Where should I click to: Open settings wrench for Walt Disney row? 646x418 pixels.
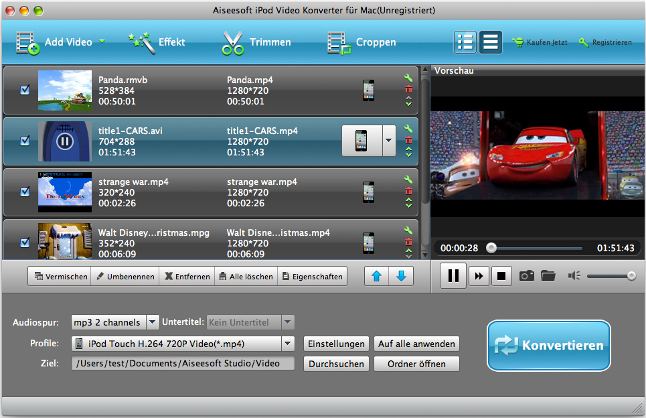click(408, 230)
